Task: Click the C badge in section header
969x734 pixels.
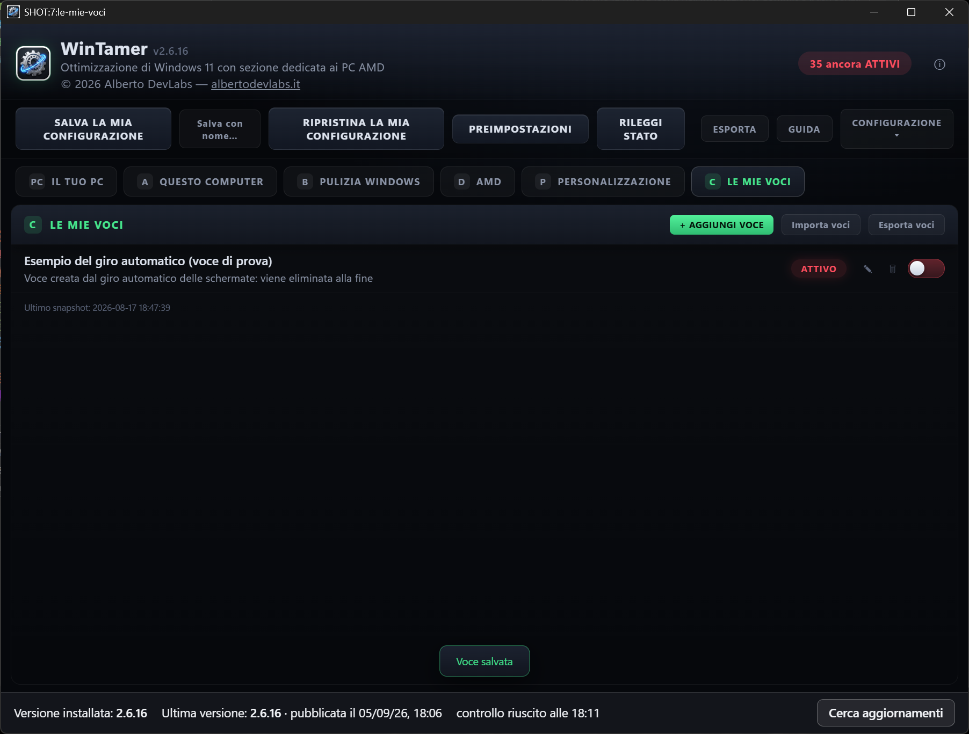Action: pyautogui.click(x=33, y=225)
